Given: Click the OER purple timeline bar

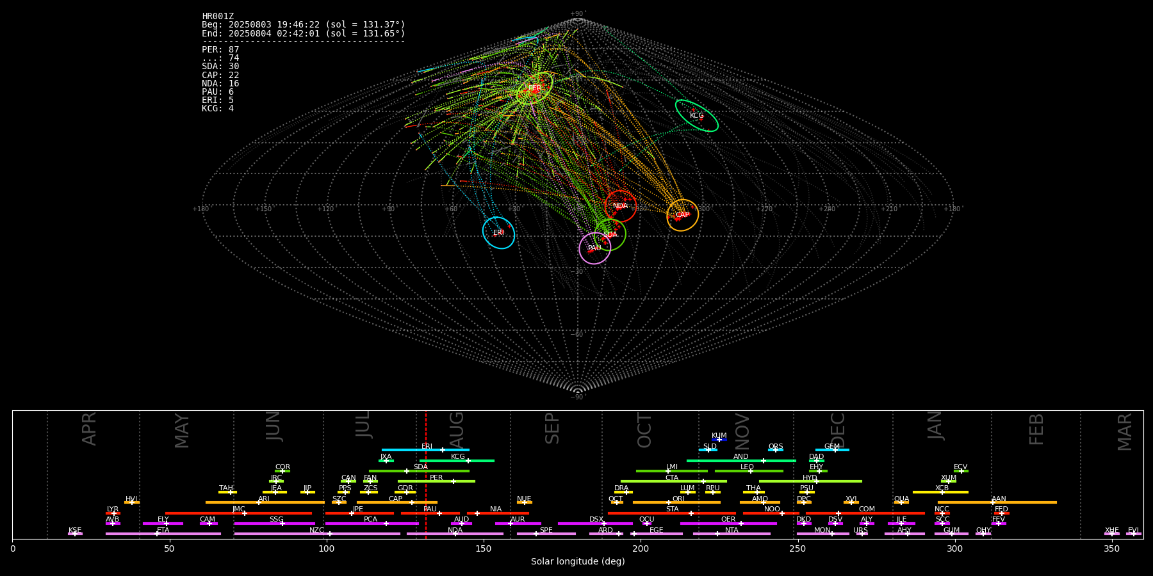Looking at the screenshot, I should point(728,523).
